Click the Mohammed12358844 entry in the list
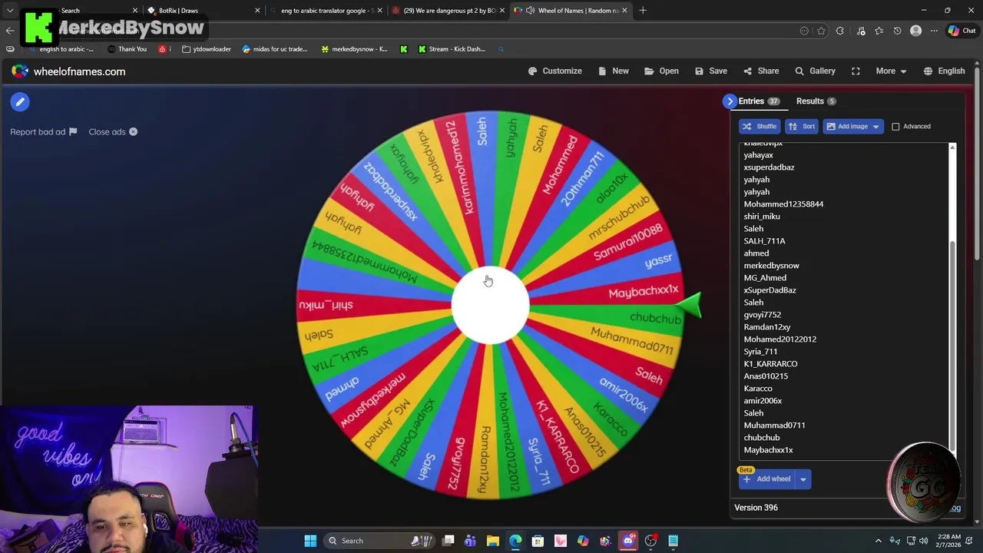983x553 pixels. click(x=783, y=204)
